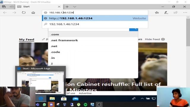Select the .code suggestion
The width and height of the screenshot is (190, 107).
click(93, 52)
